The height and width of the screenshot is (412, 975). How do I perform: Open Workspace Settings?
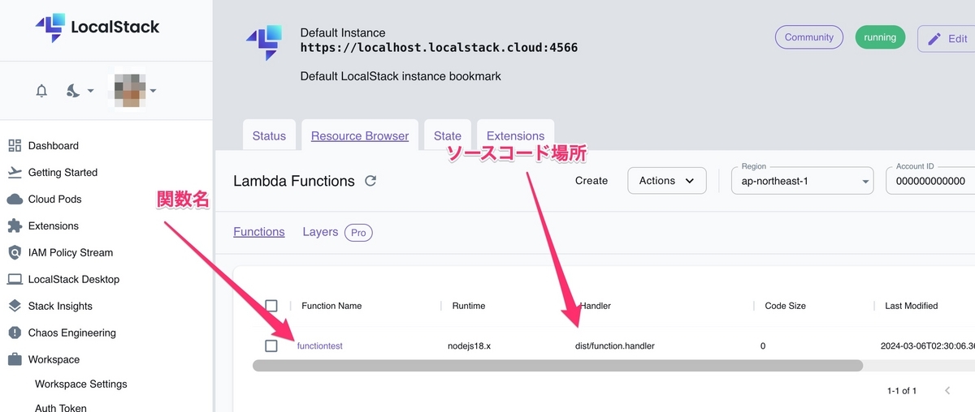click(81, 384)
